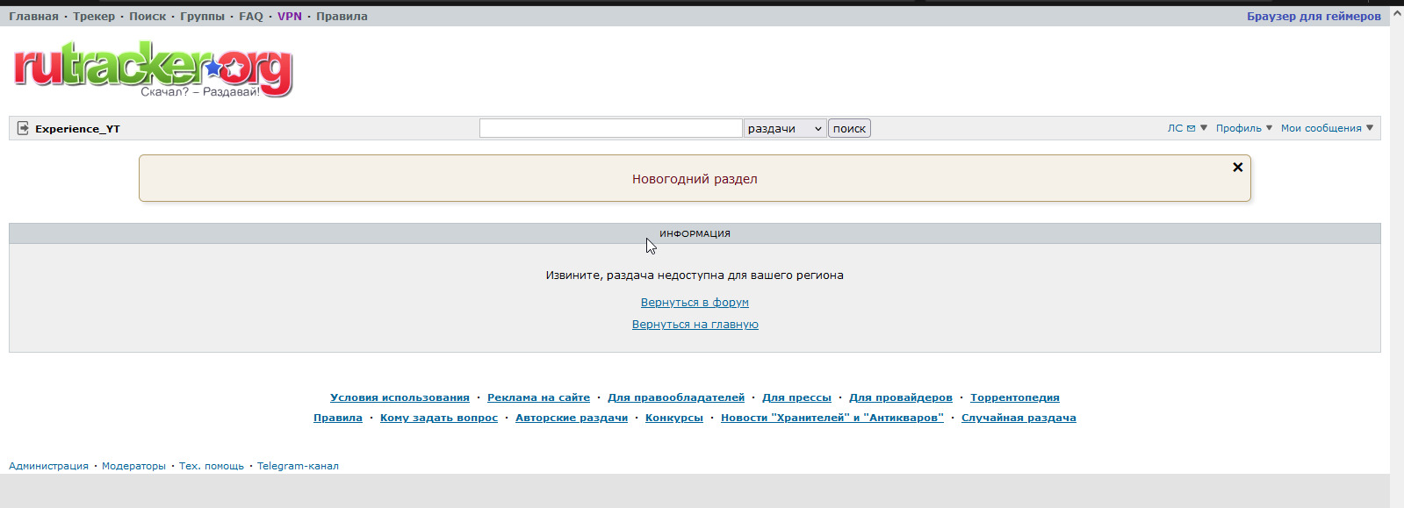Open Кому задать вопрос link

tap(439, 418)
